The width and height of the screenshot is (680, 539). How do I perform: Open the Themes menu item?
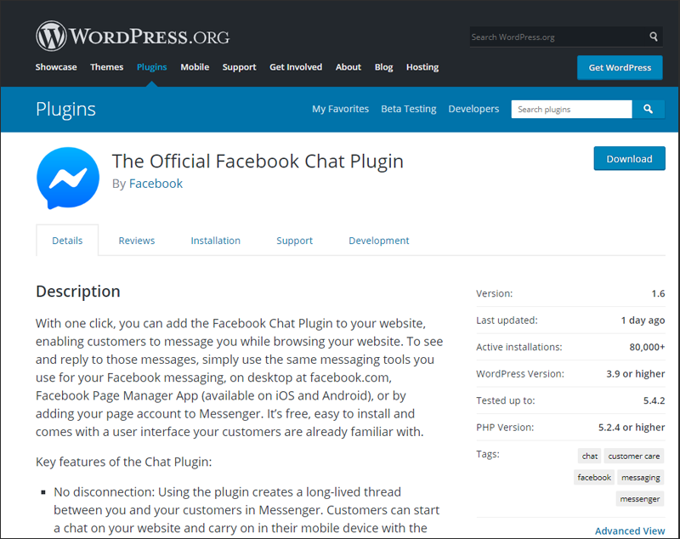point(107,67)
